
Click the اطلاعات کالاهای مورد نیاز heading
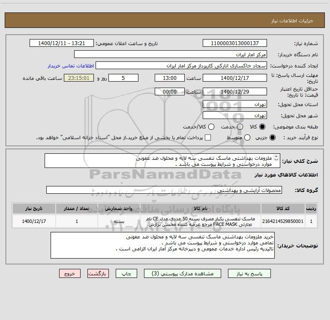(x=286, y=175)
